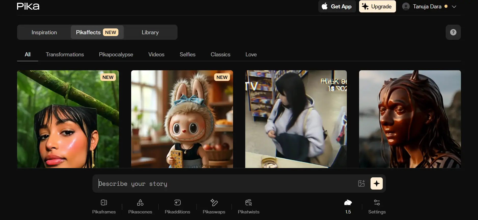The image size is (478, 220).
Task: Click the sparkle generate button
Action: pyautogui.click(x=376, y=183)
